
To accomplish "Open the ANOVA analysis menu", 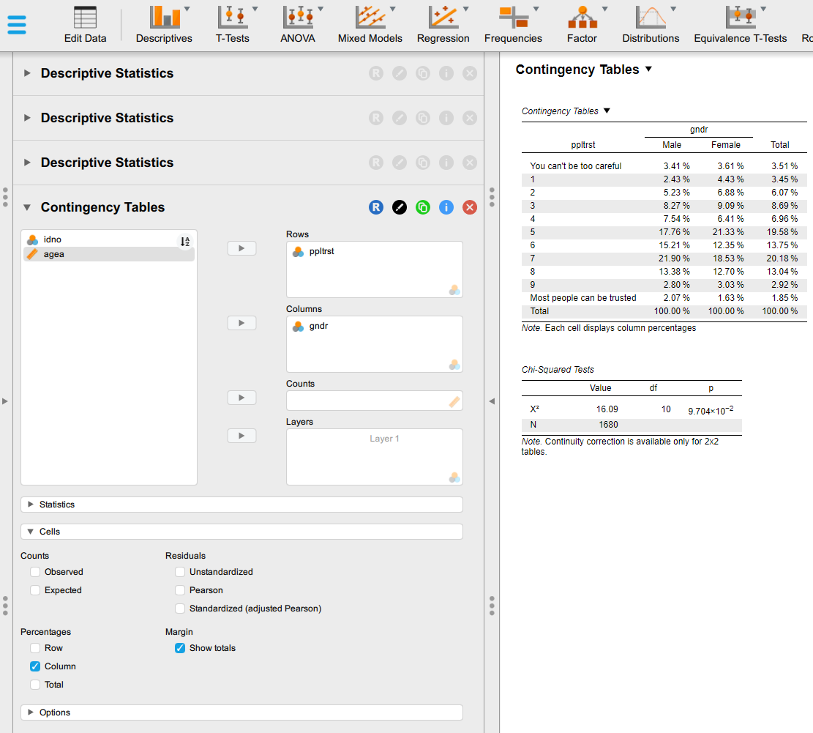I will pyautogui.click(x=298, y=25).
